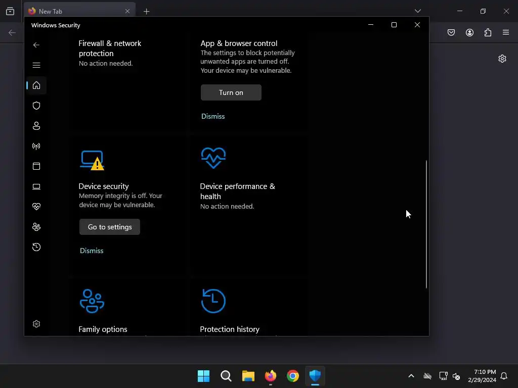Turn on App & browser control
The width and height of the screenshot is (518, 388).
tap(231, 93)
